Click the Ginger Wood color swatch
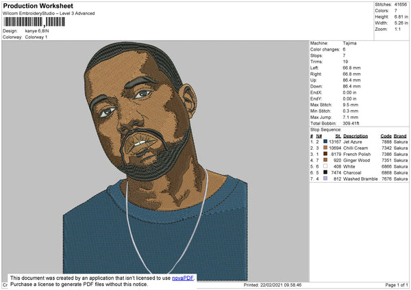Viewport: 411px width, 290px height. click(x=325, y=160)
